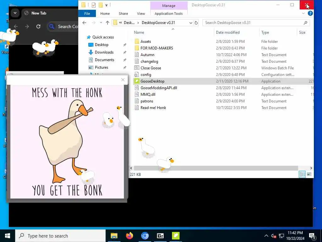Click the pin icon next to Downloads
Image resolution: width=322 pixels, height=242 pixels.
coord(125,52)
